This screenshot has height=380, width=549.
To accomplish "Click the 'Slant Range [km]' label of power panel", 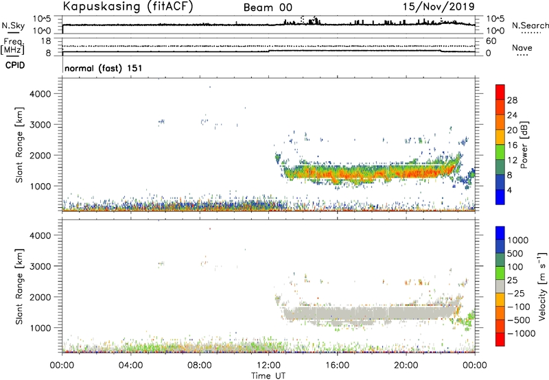I will point(19,145).
